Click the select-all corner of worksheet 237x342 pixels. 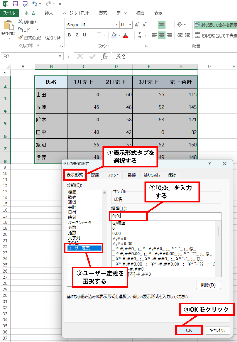pos(5,66)
